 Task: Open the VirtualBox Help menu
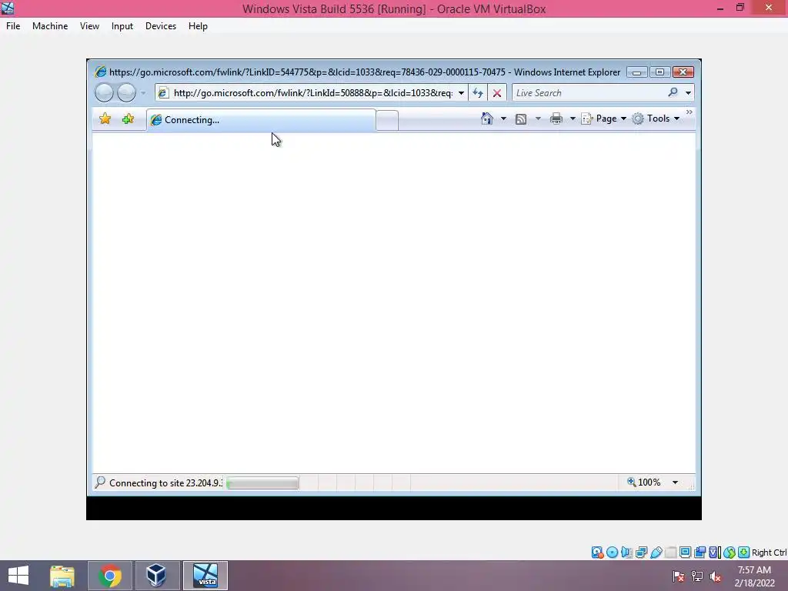coord(198,26)
